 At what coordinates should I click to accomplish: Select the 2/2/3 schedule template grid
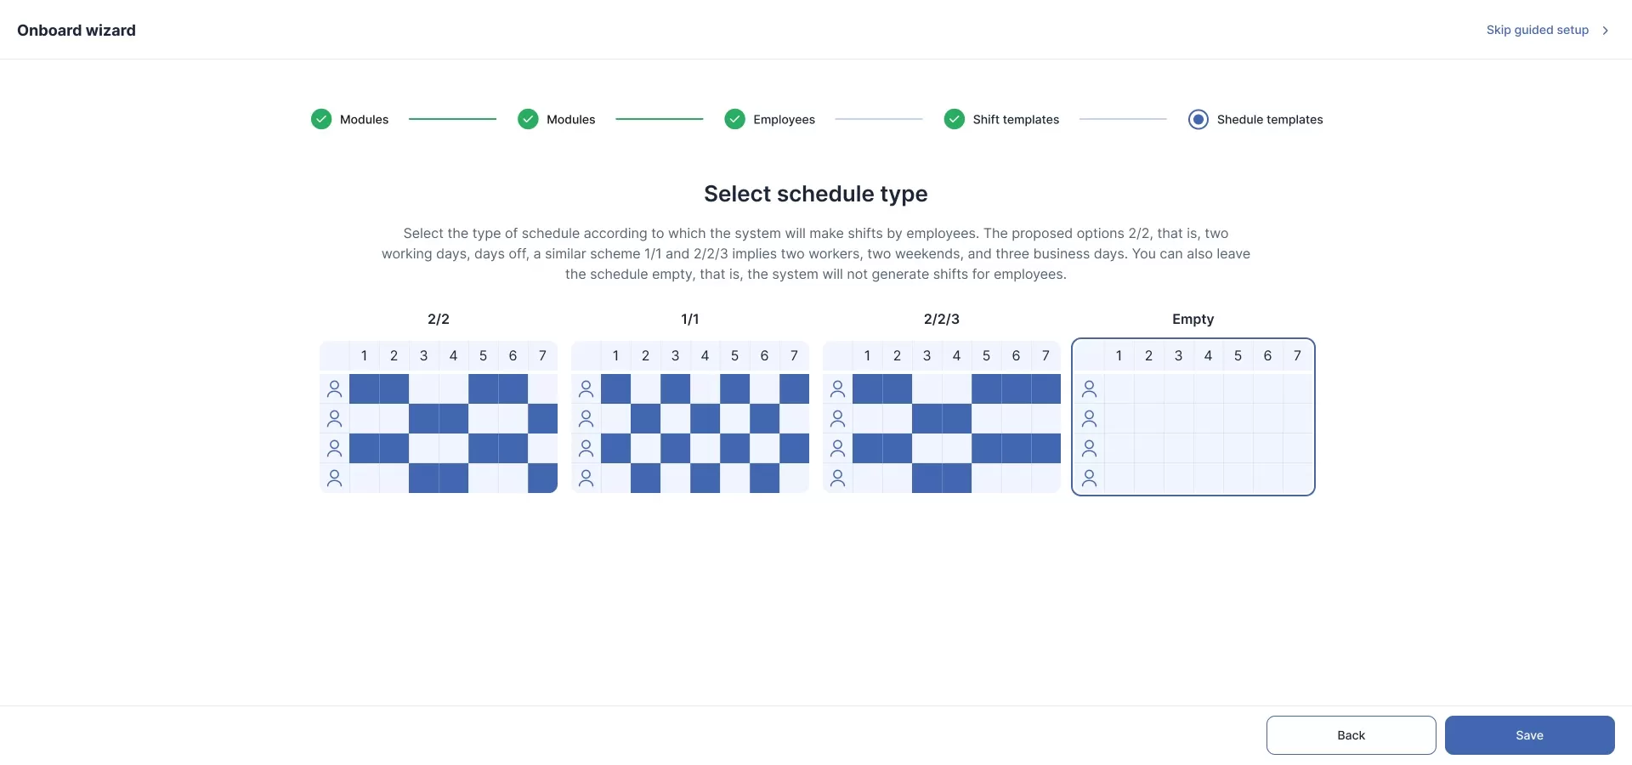click(x=941, y=416)
